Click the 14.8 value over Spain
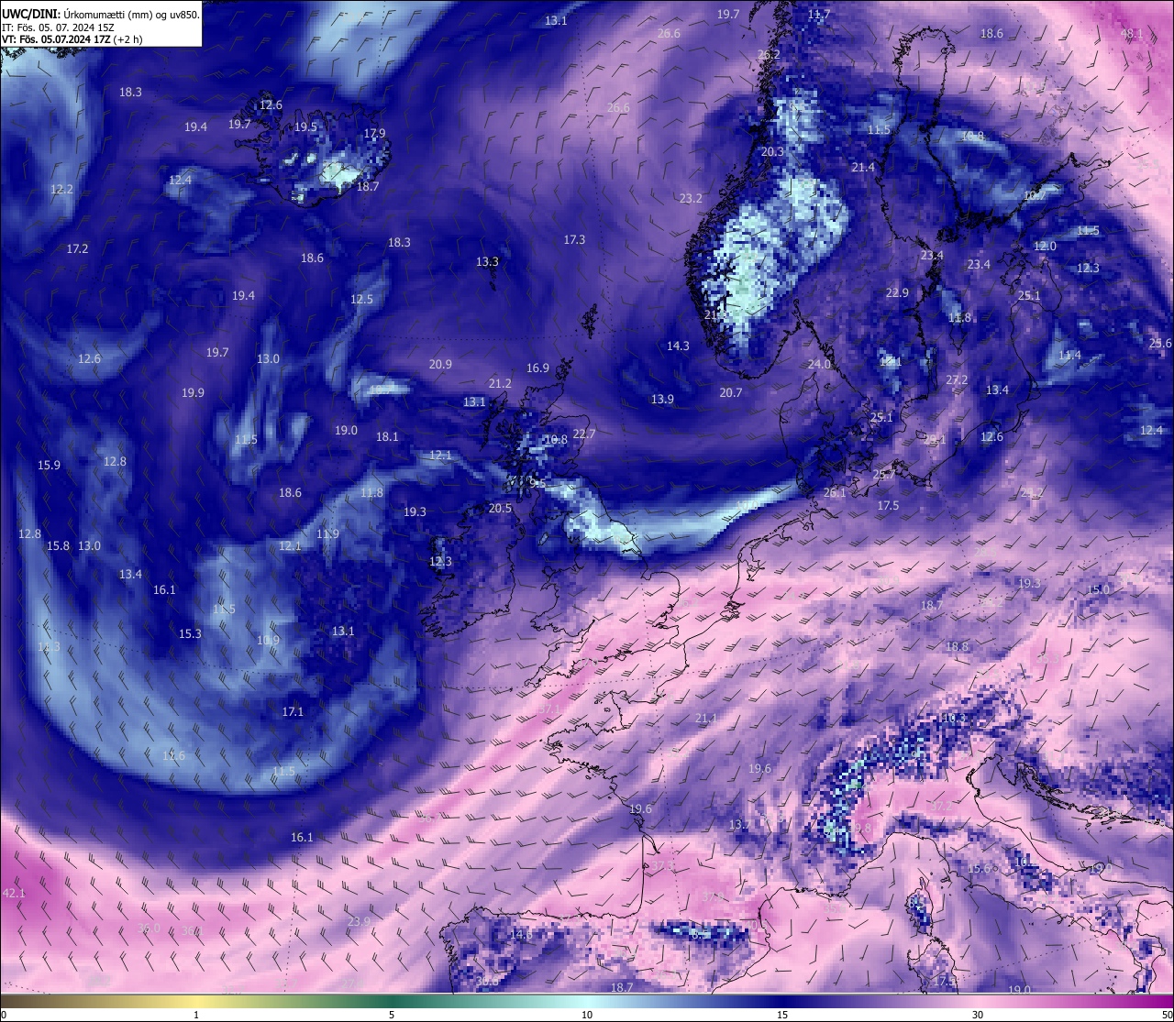The image size is (1174, 1022). pyautogui.click(x=521, y=935)
